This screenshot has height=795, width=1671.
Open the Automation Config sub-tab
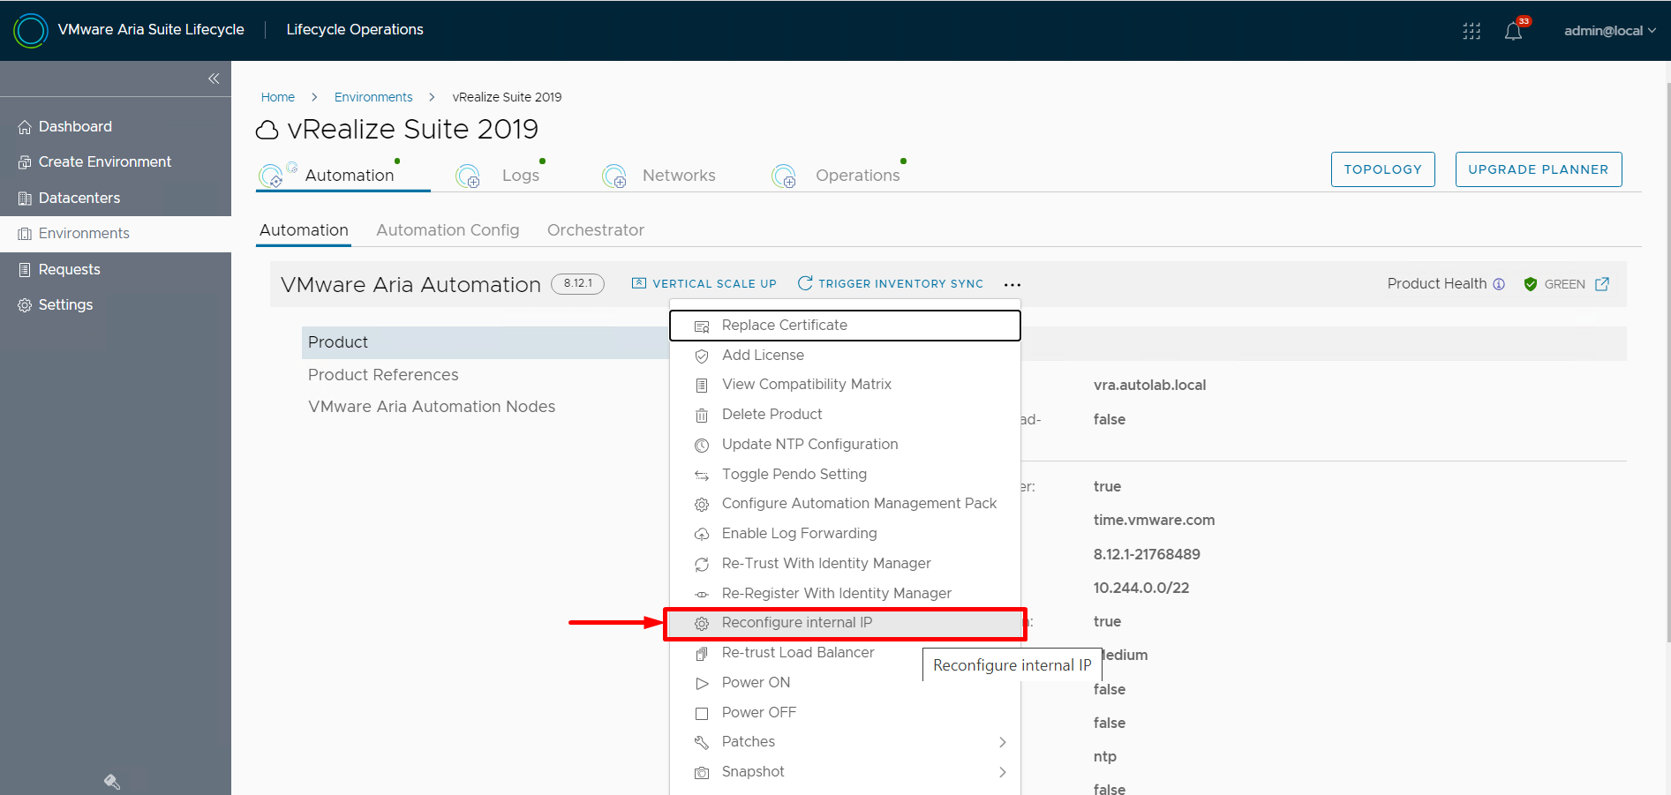(x=448, y=230)
